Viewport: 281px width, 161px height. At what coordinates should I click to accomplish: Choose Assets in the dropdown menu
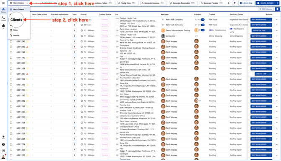click(19, 35)
